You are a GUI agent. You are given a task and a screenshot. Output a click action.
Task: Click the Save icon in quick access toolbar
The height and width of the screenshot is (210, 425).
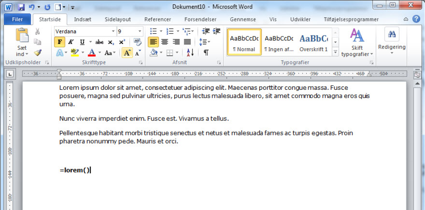click(21, 7)
